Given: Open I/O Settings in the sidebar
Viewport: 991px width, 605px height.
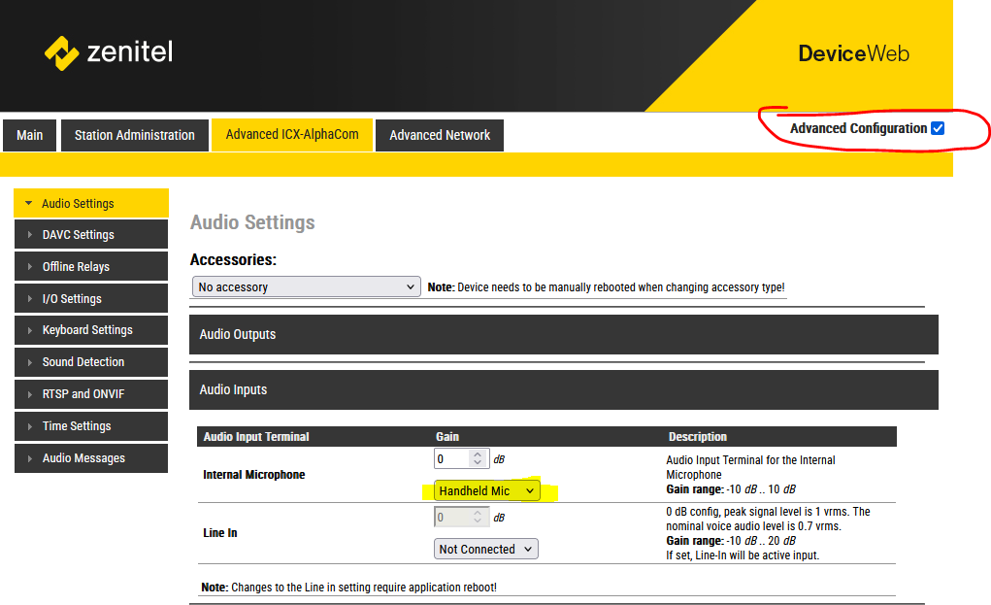Looking at the screenshot, I should click(90, 299).
